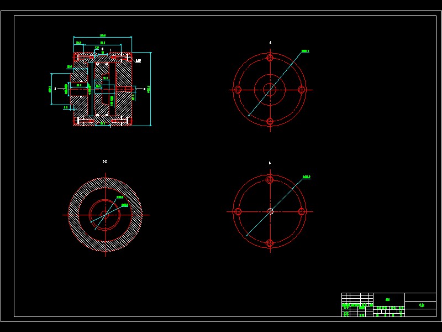Screen dimensions: 442x332
Task: Select the top-left sectional view of the coupling
Action: pyautogui.click(x=102, y=89)
